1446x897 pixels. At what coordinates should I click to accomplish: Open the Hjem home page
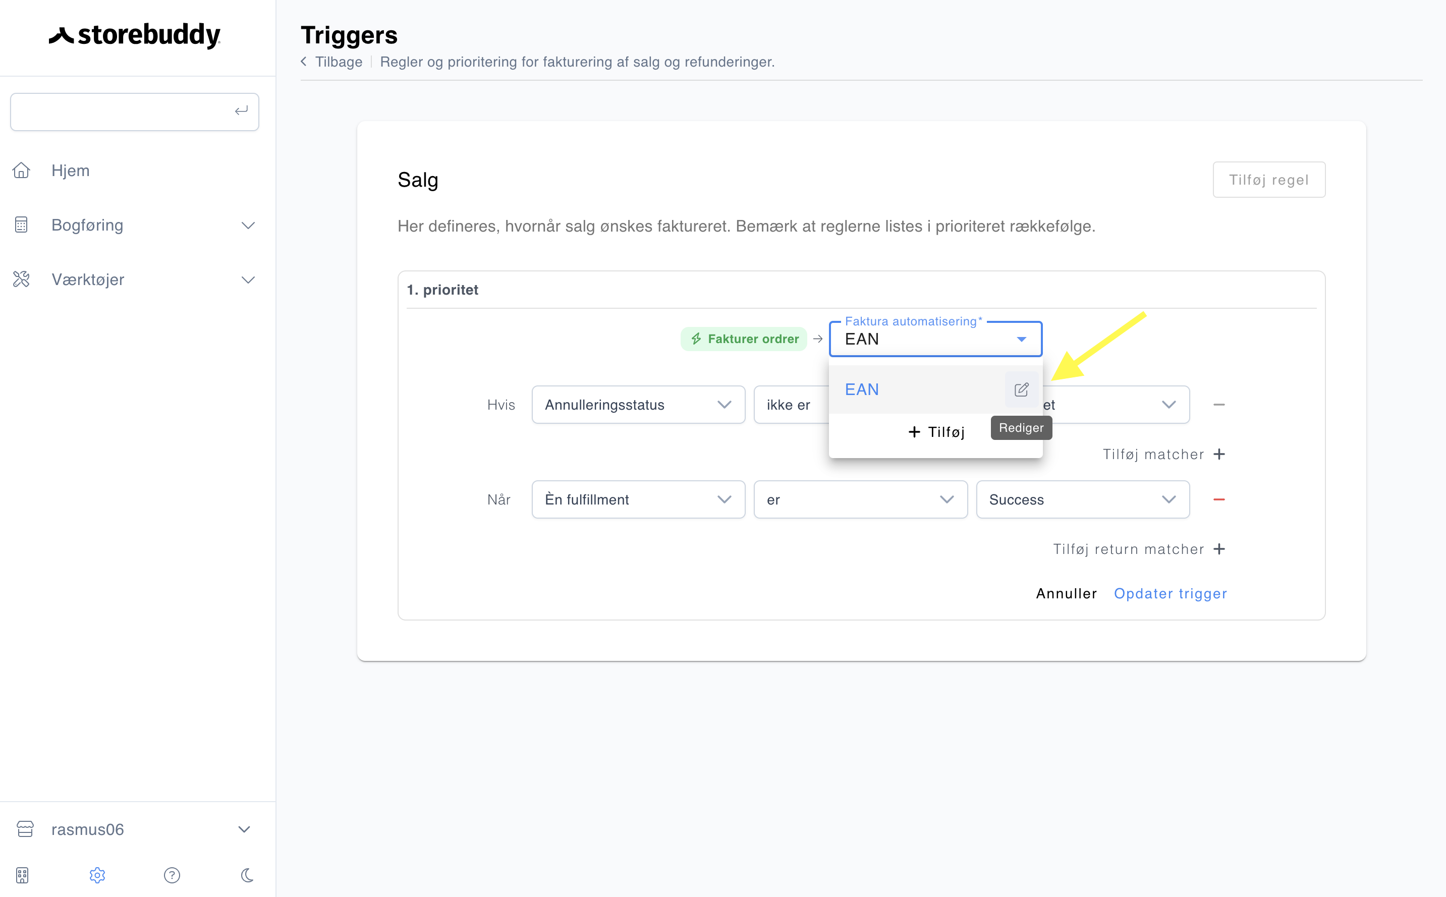point(70,170)
